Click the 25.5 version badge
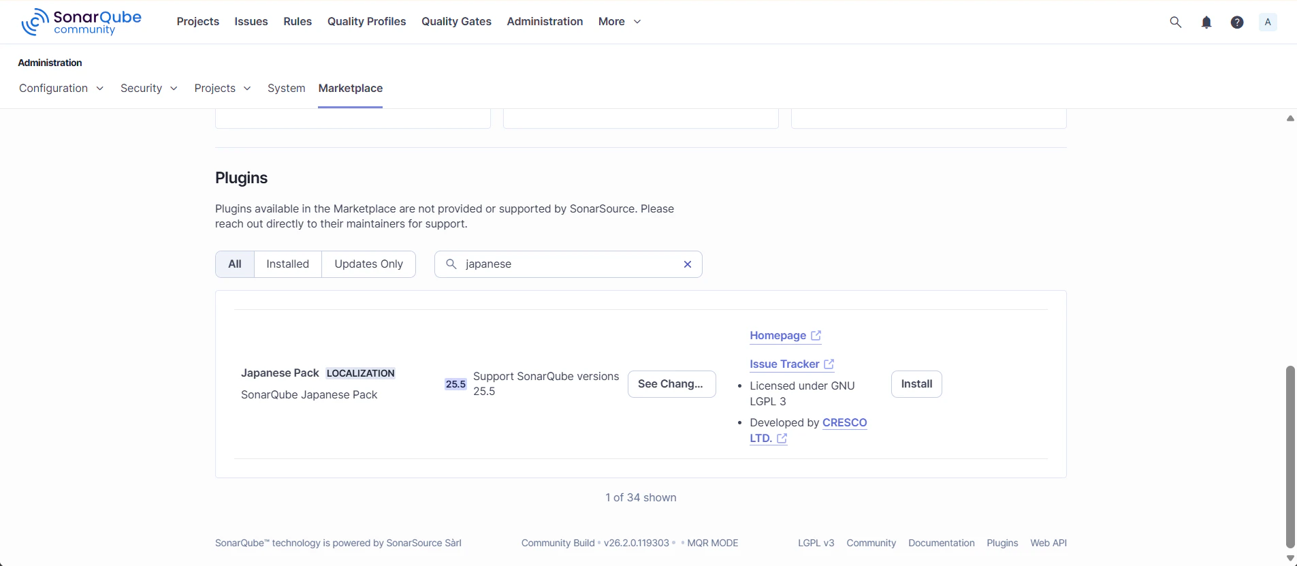The image size is (1297, 566). pos(455,384)
